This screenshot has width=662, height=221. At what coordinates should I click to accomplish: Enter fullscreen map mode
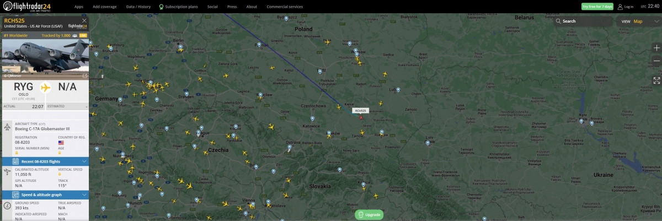[x=656, y=80]
